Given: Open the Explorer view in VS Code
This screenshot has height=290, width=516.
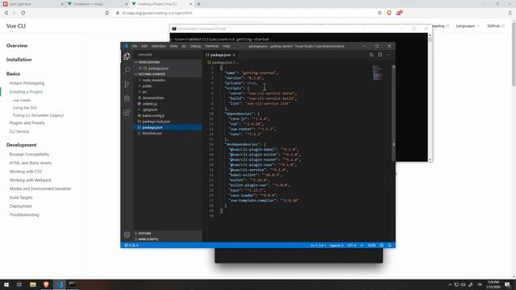Looking at the screenshot, I should (x=127, y=56).
